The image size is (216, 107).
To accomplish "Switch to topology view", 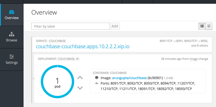I will 209,26.
